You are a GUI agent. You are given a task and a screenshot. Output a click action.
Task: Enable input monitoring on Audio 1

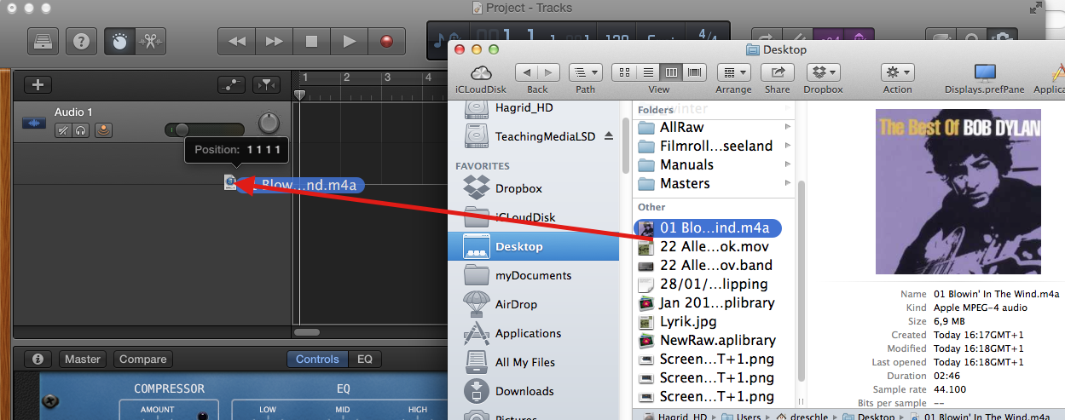point(102,130)
